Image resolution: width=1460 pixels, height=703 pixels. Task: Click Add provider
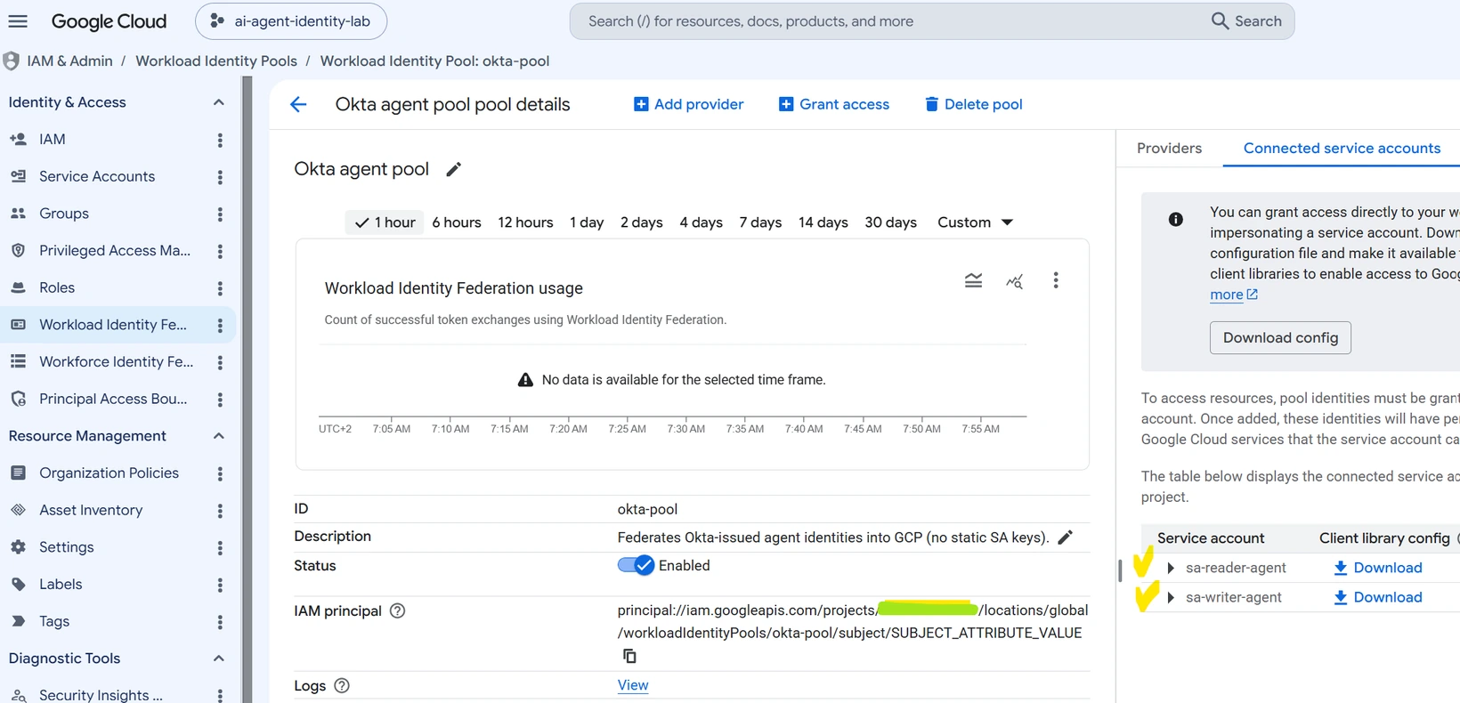click(x=688, y=104)
